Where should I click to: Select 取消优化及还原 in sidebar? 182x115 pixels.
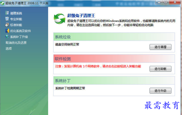tap(16, 43)
